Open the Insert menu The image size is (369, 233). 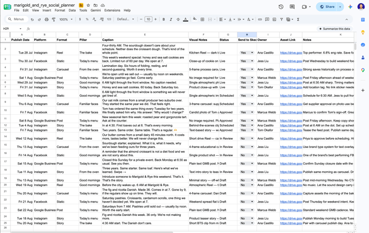(47, 10)
